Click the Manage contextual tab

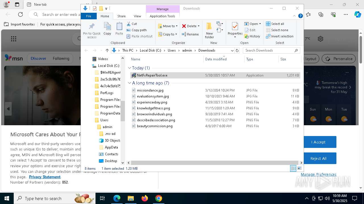(x=163, y=9)
